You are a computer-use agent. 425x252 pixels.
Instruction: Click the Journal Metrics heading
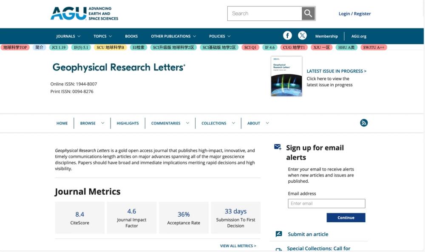pyautogui.click(x=88, y=192)
